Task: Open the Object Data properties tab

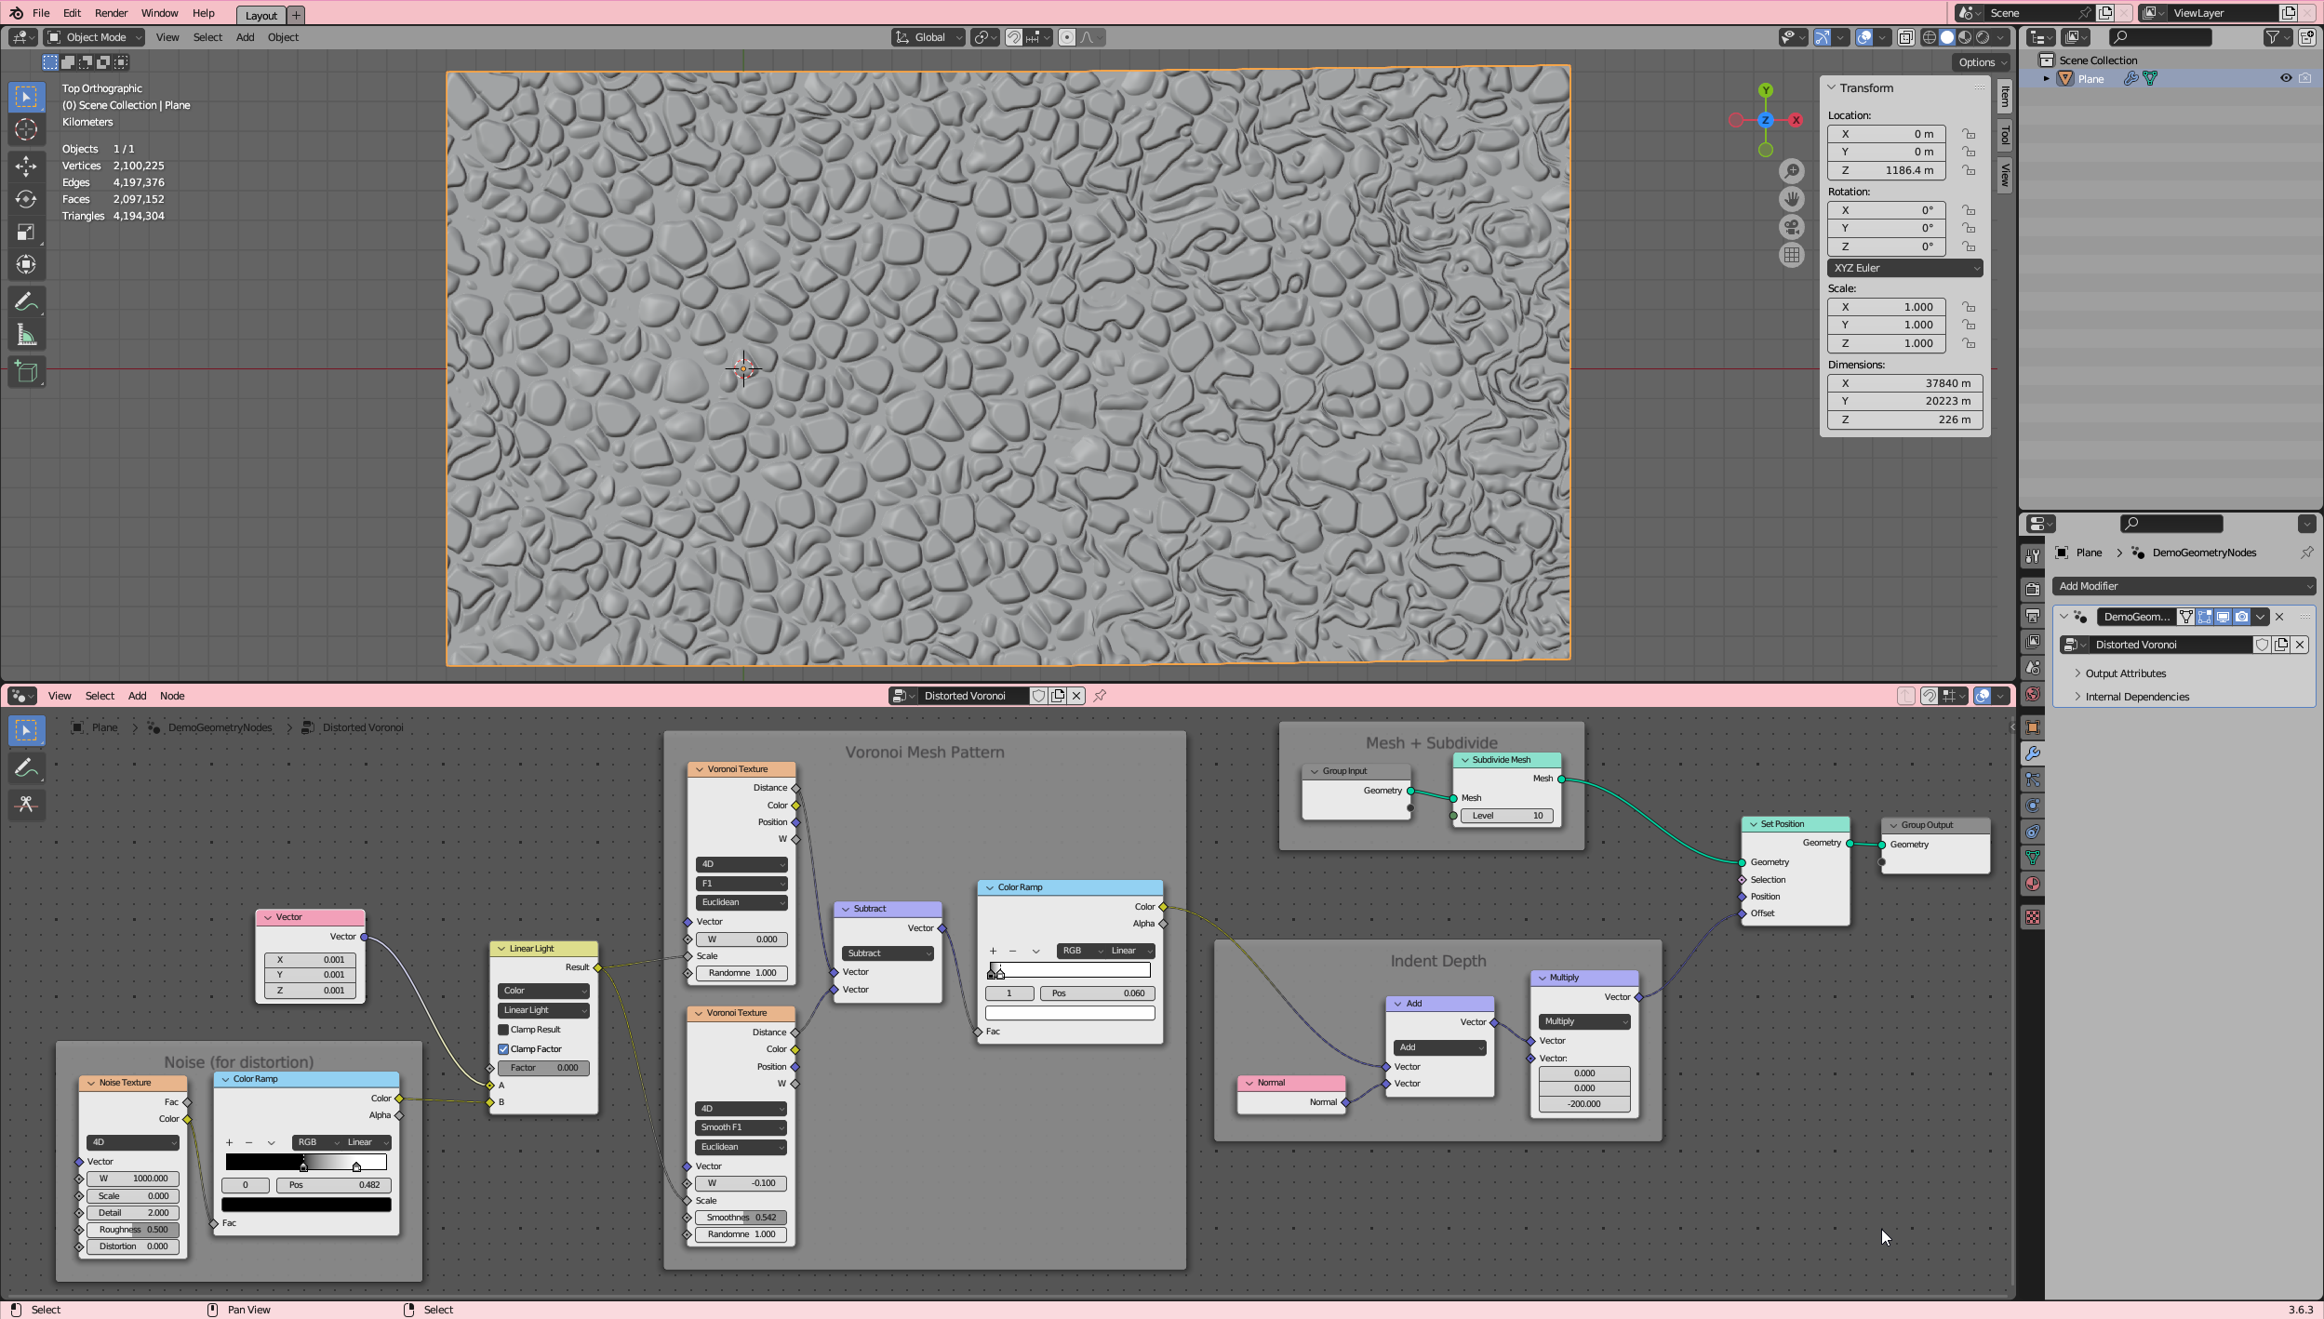Action: tap(2033, 858)
